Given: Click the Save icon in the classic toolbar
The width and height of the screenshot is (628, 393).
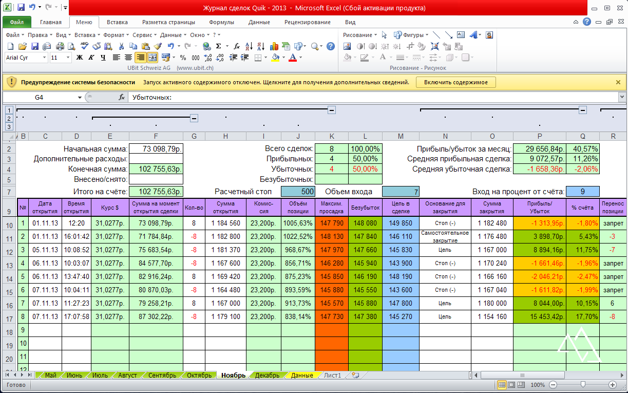Looking at the screenshot, I should click(34, 46).
